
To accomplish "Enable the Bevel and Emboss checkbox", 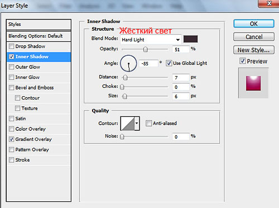I will (12, 87).
